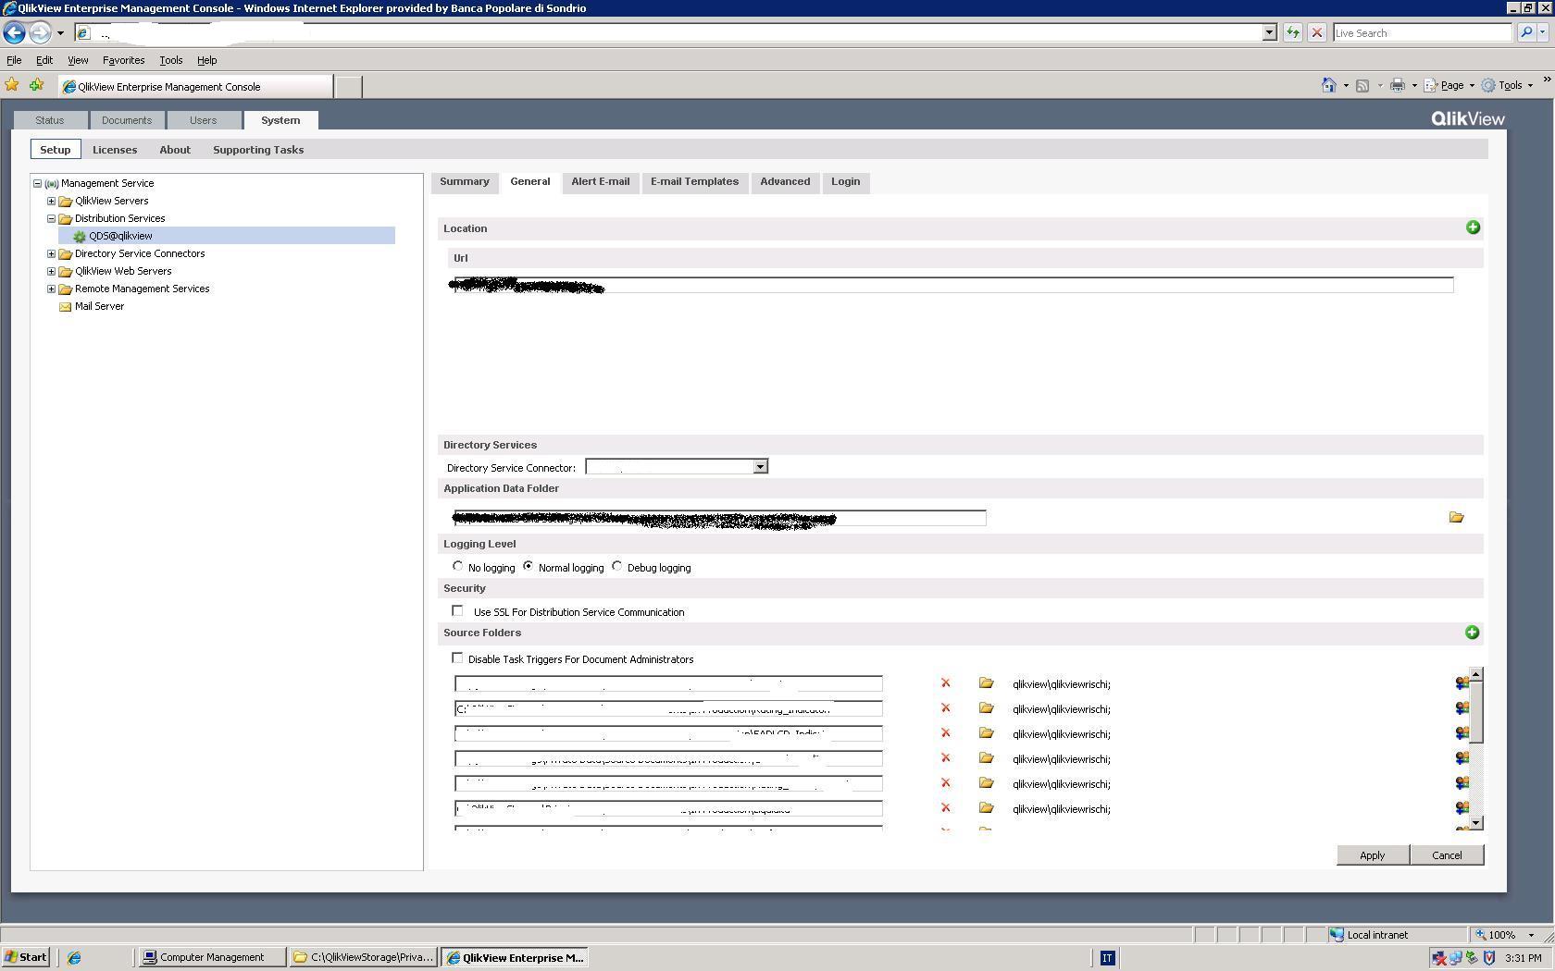Switch to the Status tab

point(50,120)
